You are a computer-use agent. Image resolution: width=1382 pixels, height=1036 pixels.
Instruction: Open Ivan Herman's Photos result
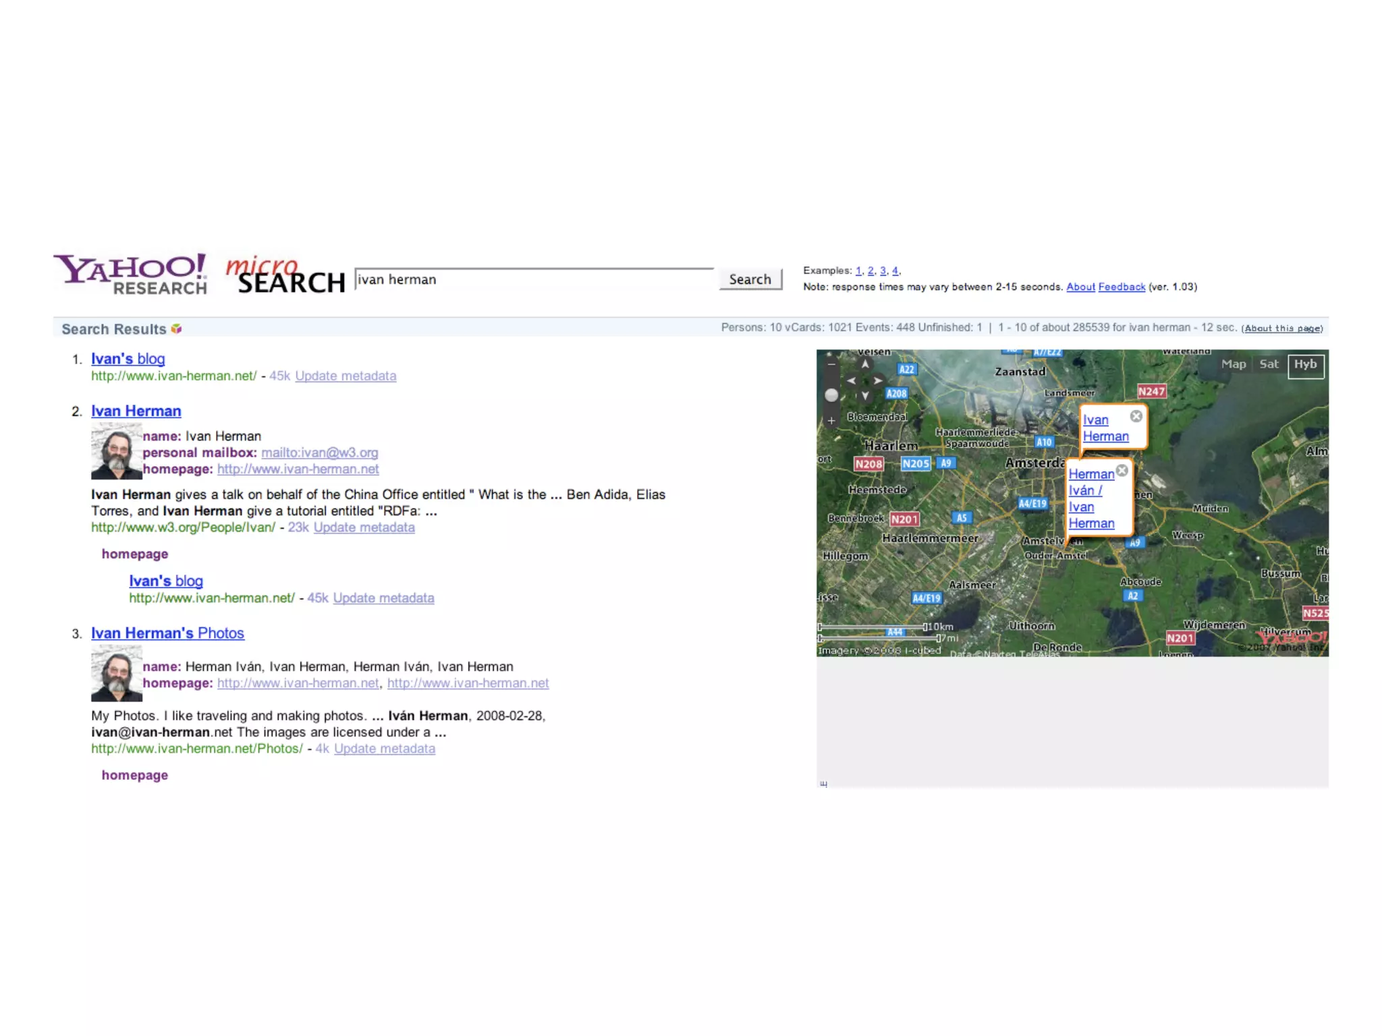click(x=168, y=633)
